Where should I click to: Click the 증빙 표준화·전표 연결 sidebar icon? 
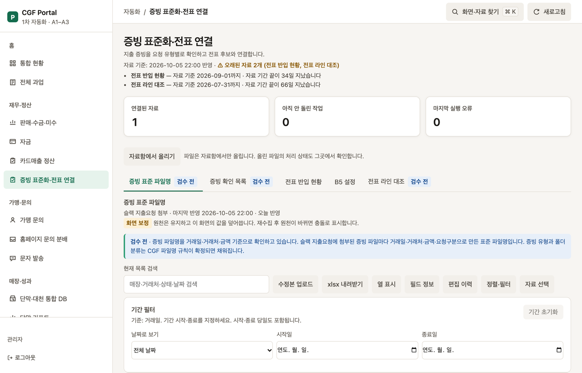click(x=13, y=180)
